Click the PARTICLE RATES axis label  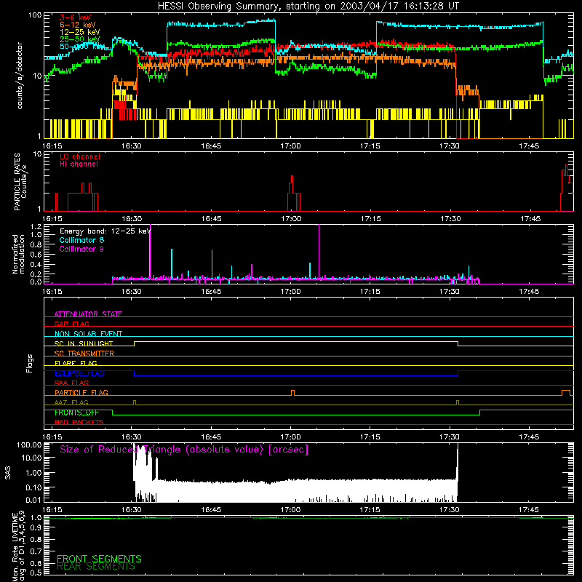pyautogui.click(x=20, y=181)
